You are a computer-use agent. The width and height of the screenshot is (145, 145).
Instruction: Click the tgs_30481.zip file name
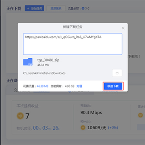pyautogui.click(x=48, y=60)
